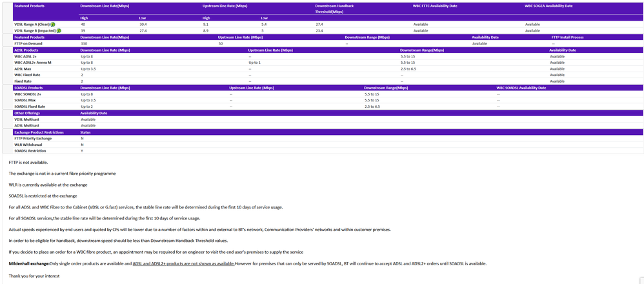
Task: Click the info icon beside VDSL Range B (Impacted)
Action: (x=59, y=30)
